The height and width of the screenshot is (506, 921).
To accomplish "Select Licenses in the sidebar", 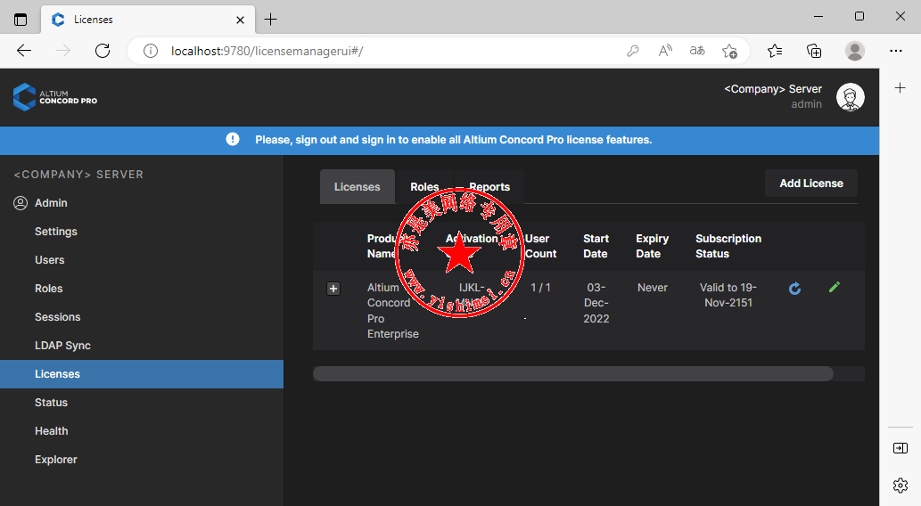I will click(x=142, y=374).
